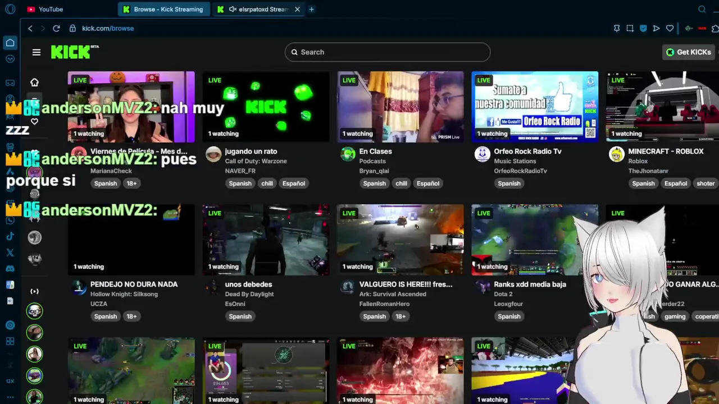Open the skull avatar channel in Kick sidebar
The height and width of the screenshot is (404, 719).
click(34, 311)
